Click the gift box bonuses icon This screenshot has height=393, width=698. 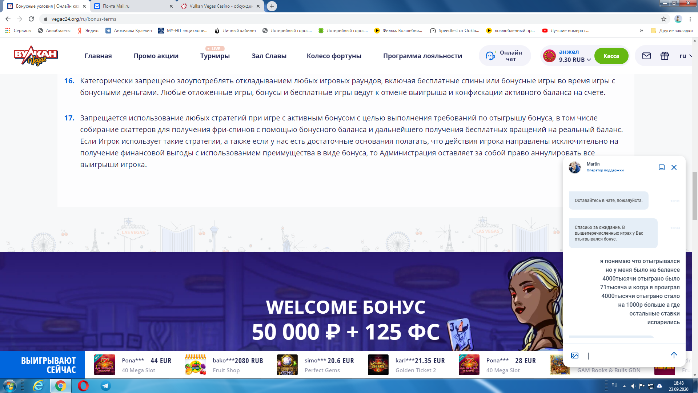point(665,56)
